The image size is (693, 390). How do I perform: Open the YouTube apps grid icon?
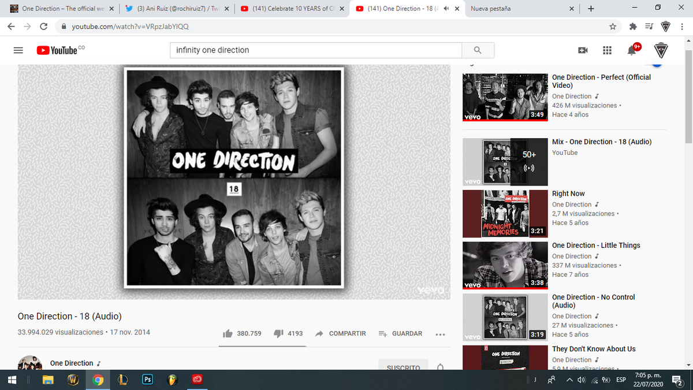click(x=607, y=51)
